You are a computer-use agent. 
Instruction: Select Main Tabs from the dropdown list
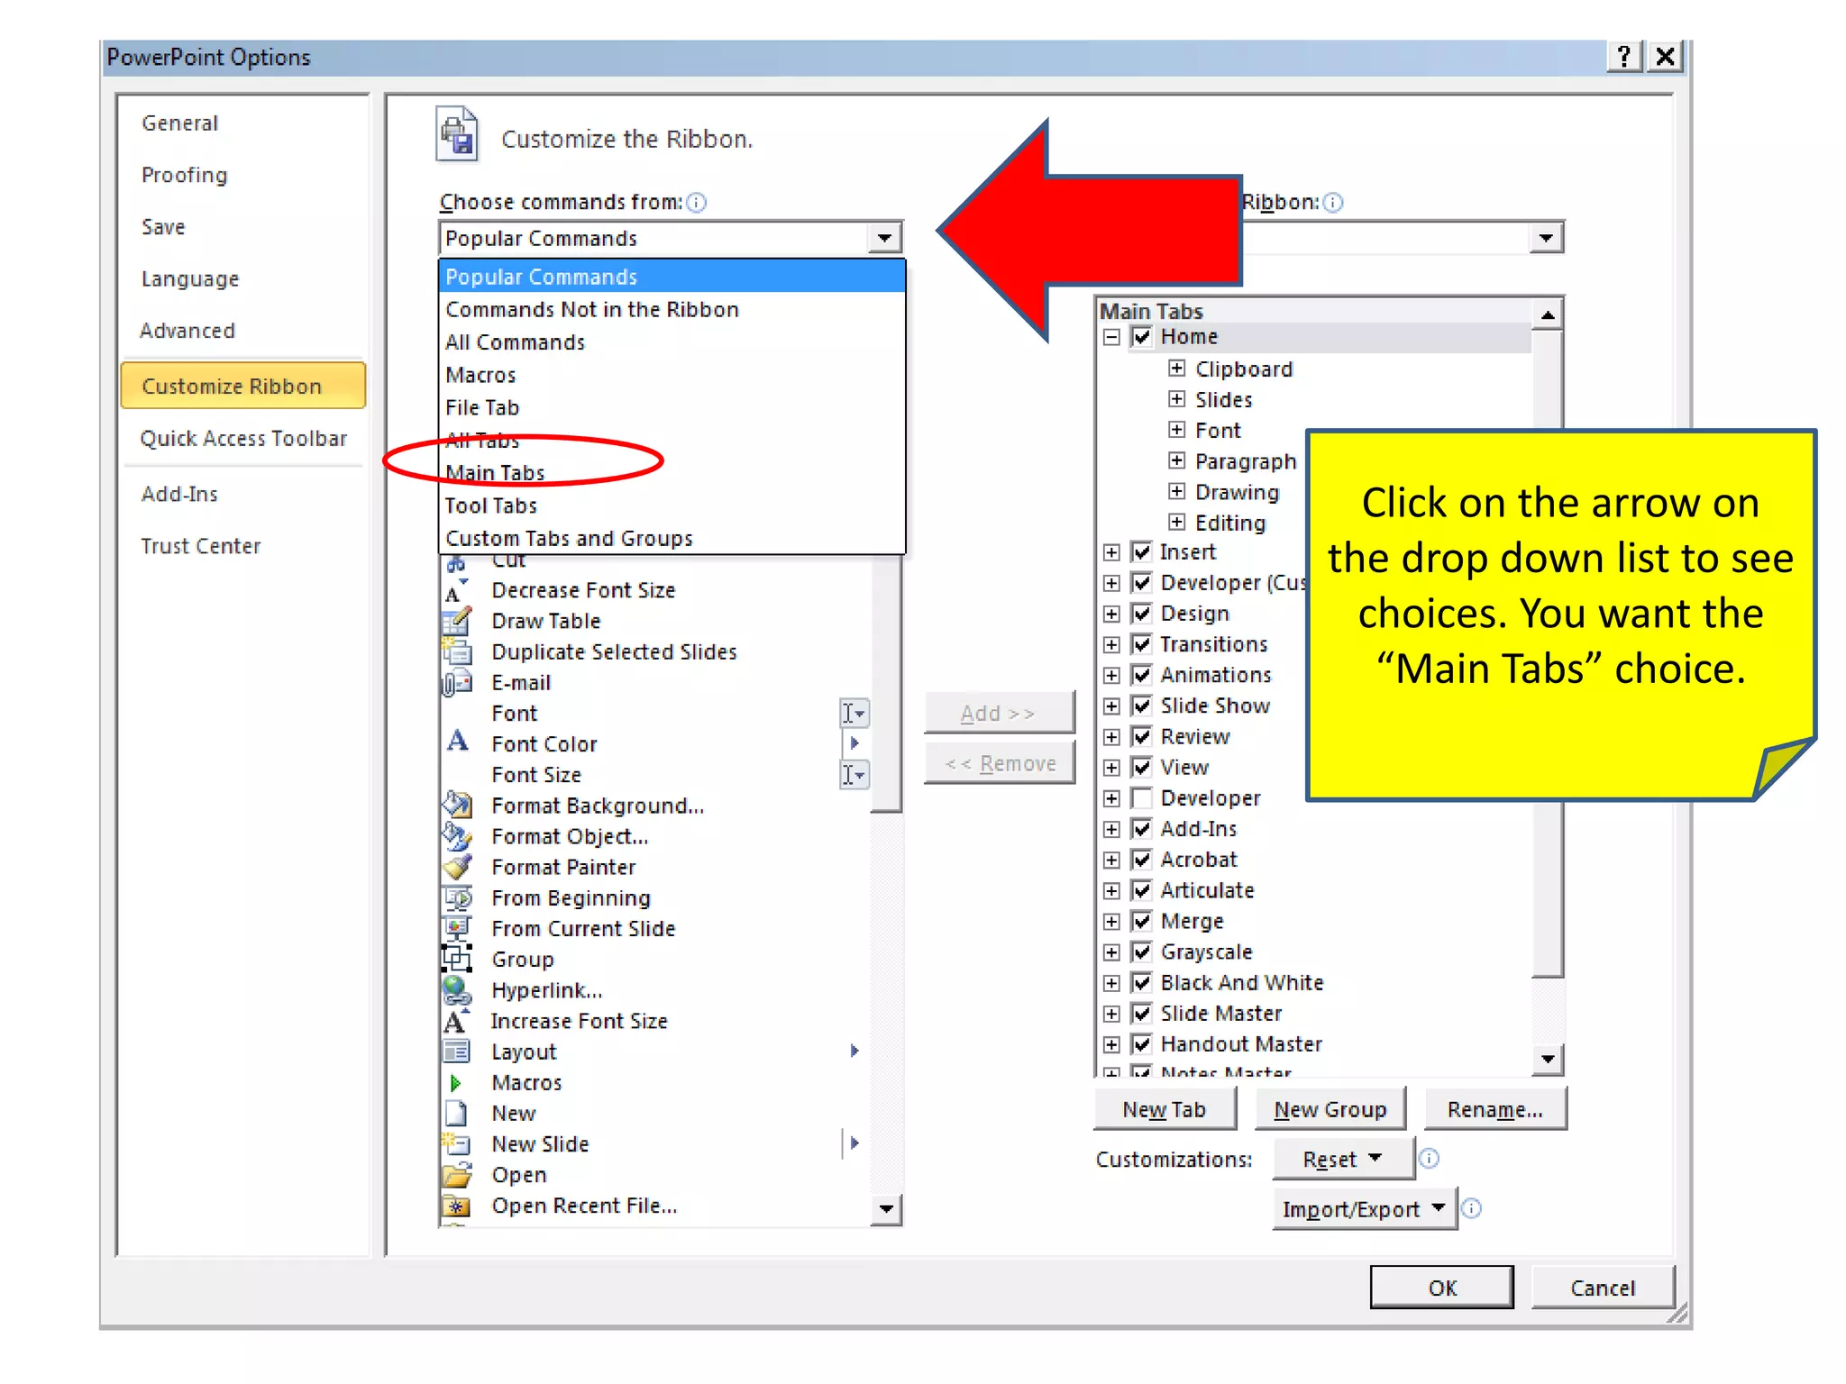pyautogui.click(x=671, y=473)
